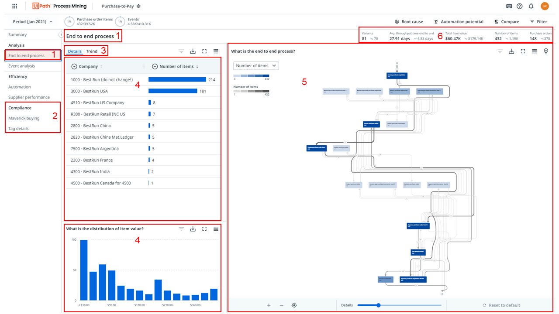Collapse the sidebar with the chevron handle
Image resolution: width=559 pixels, height=314 pixels.
point(60,34)
